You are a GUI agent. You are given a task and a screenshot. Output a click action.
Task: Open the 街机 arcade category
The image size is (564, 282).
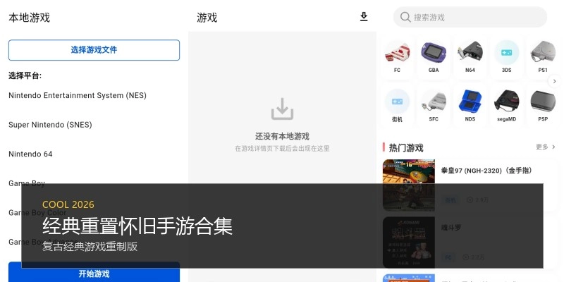(397, 106)
